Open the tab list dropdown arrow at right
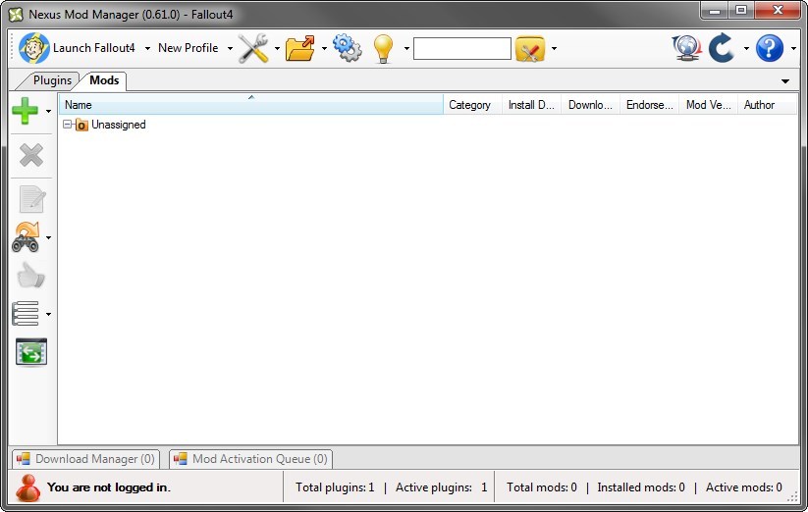This screenshot has width=808, height=512. click(x=785, y=81)
